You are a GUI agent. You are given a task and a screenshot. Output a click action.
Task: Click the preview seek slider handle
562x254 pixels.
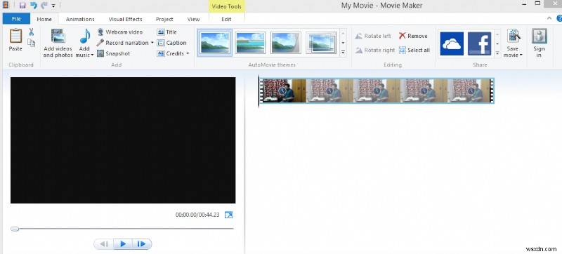(15, 229)
